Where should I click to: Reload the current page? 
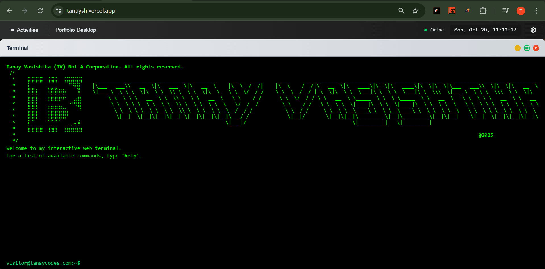click(40, 11)
